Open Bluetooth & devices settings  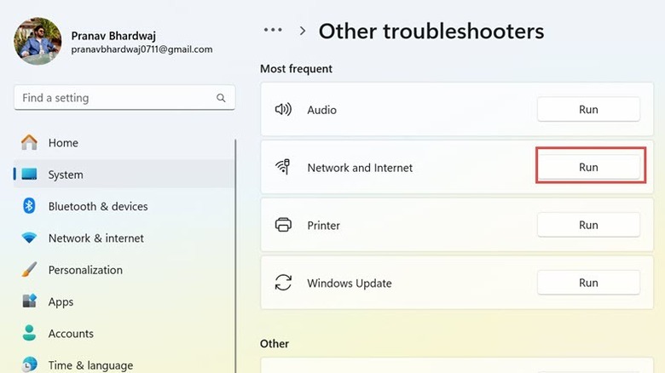click(98, 206)
